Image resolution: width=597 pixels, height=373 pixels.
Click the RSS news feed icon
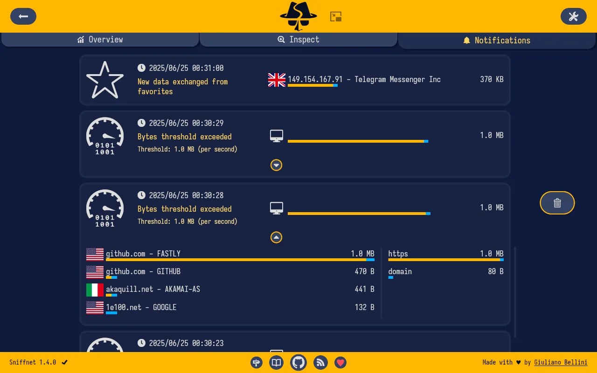[320, 362]
